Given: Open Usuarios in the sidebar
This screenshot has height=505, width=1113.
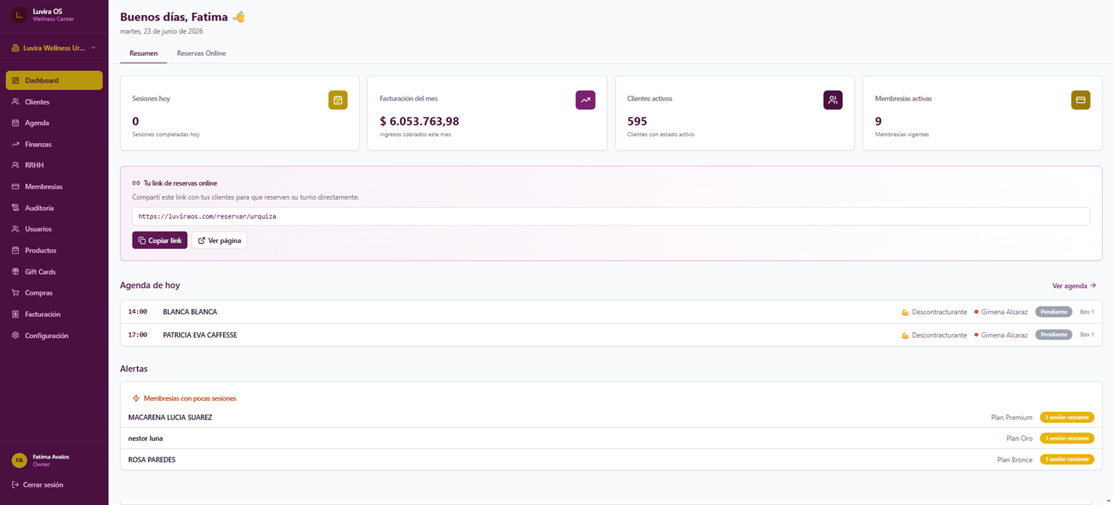Looking at the screenshot, I should click(54, 229).
